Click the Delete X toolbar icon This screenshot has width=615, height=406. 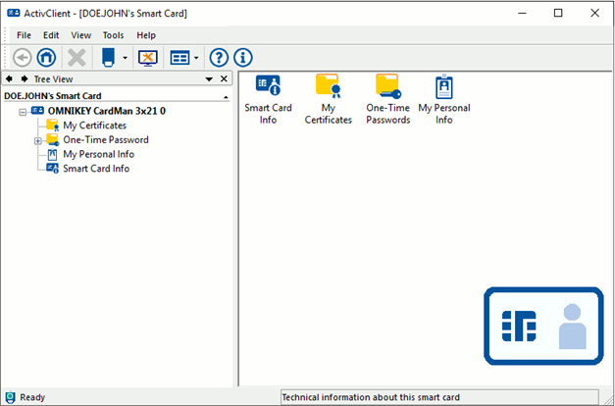76,58
